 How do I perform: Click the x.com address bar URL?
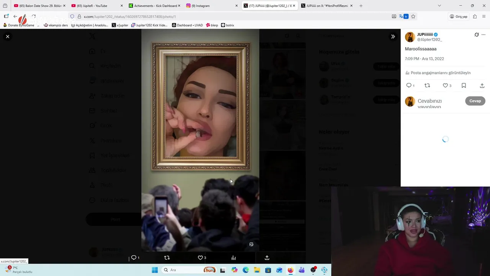coord(130,16)
